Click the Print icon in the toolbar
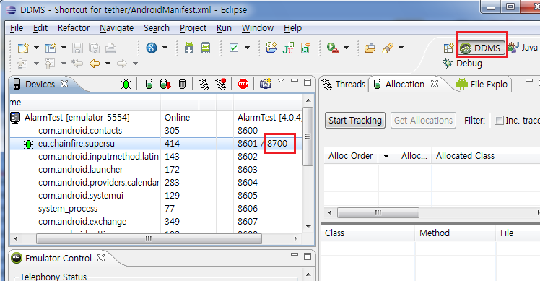Screen dimensions: 540x281 (x=110, y=48)
